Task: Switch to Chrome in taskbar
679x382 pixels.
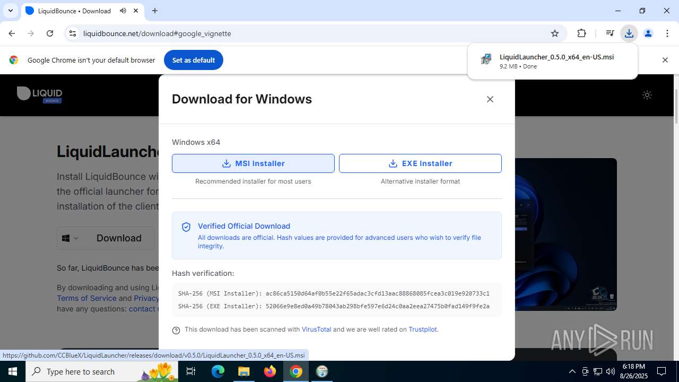Action: (x=296, y=371)
